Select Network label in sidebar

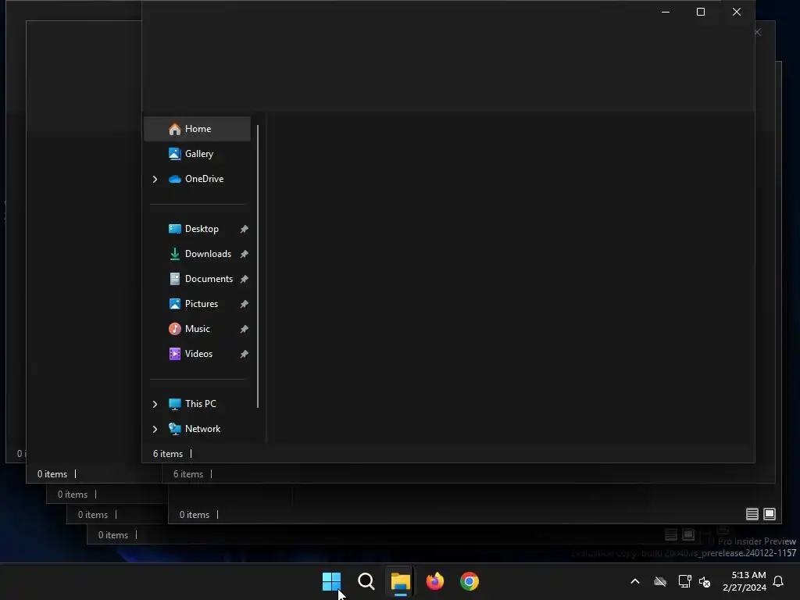tap(202, 429)
